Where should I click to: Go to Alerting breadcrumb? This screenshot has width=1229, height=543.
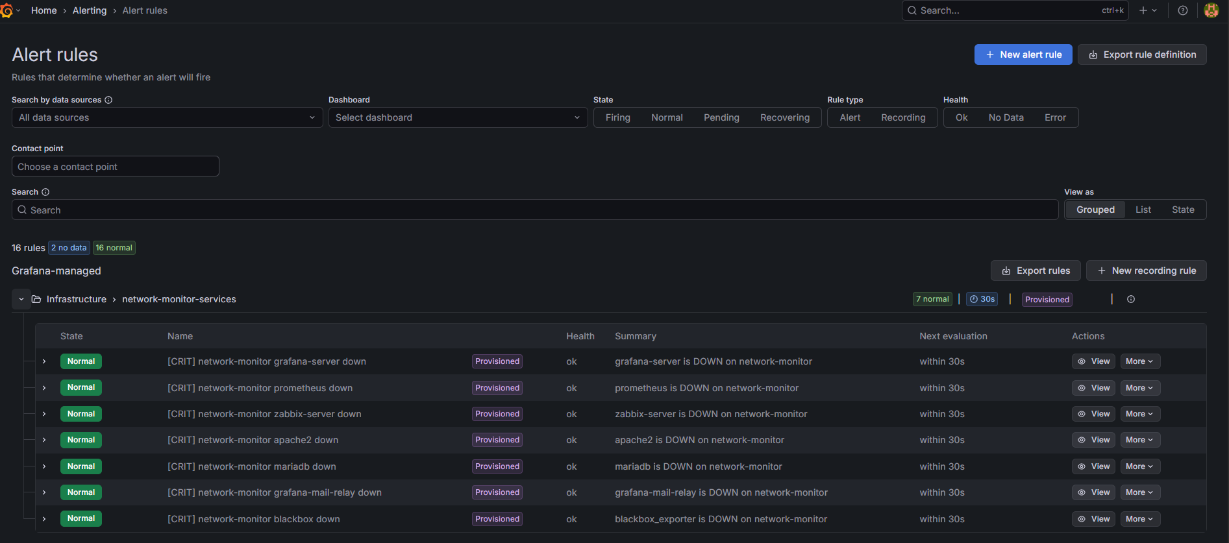[90, 10]
